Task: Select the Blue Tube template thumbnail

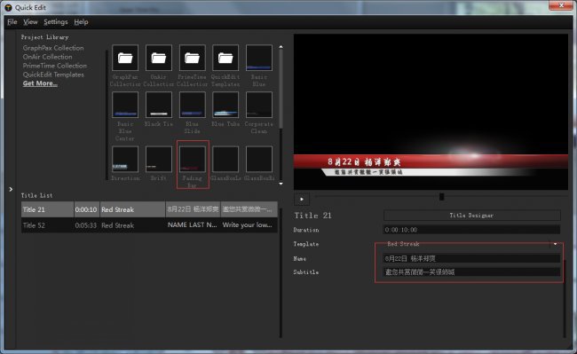Action: [x=225, y=105]
